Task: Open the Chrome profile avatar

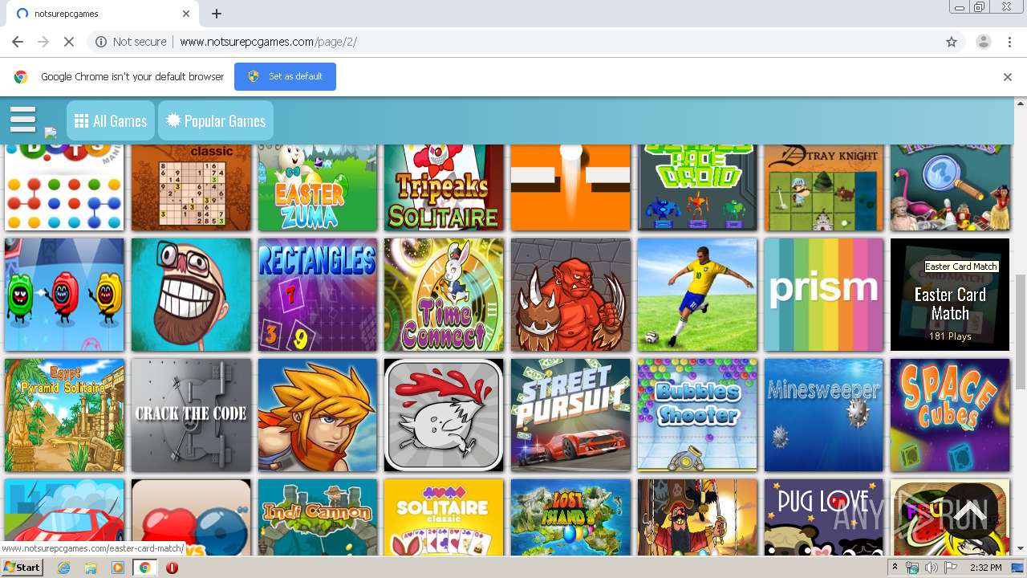Action: click(x=983, y=42)
